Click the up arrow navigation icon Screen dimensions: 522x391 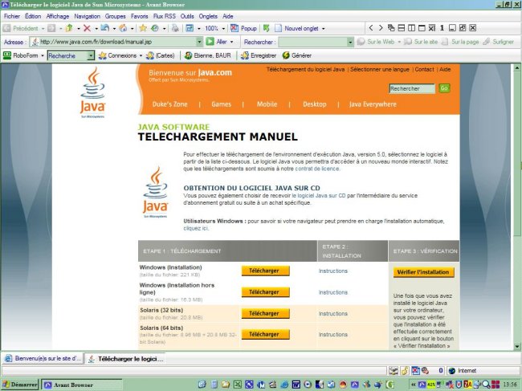[69, 28]
